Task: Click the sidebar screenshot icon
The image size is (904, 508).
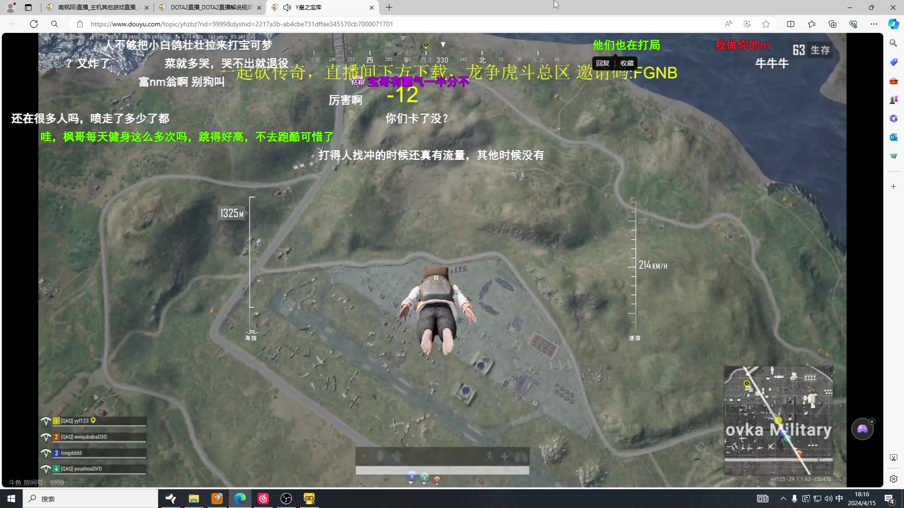Action: pos(893,458)
